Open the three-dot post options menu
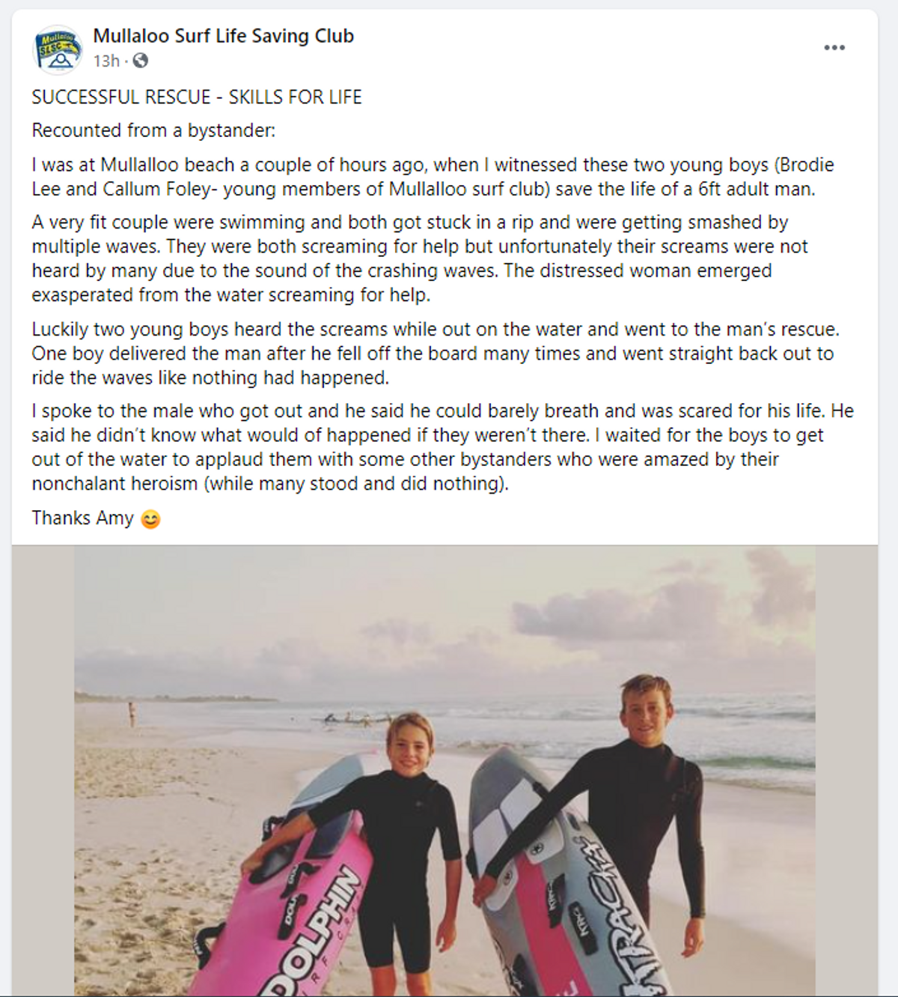Image resolution: width=898 pixels, height=997 pixels. (834, 48)
